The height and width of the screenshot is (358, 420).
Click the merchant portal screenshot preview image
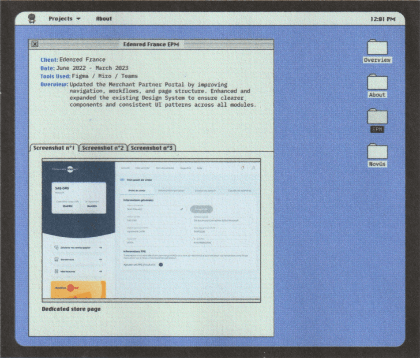coord(151,230)
